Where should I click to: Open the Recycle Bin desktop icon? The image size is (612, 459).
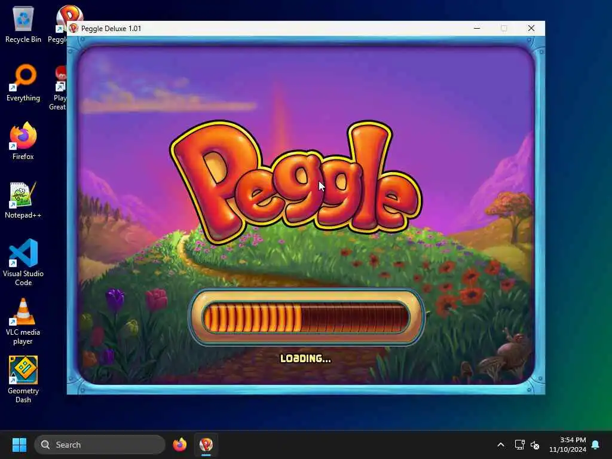[x=23, y=24]
